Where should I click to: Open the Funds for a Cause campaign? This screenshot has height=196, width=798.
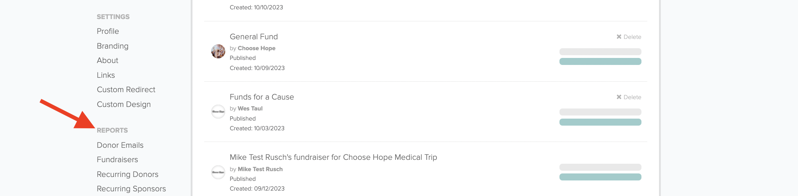click(x=262, y=97)
